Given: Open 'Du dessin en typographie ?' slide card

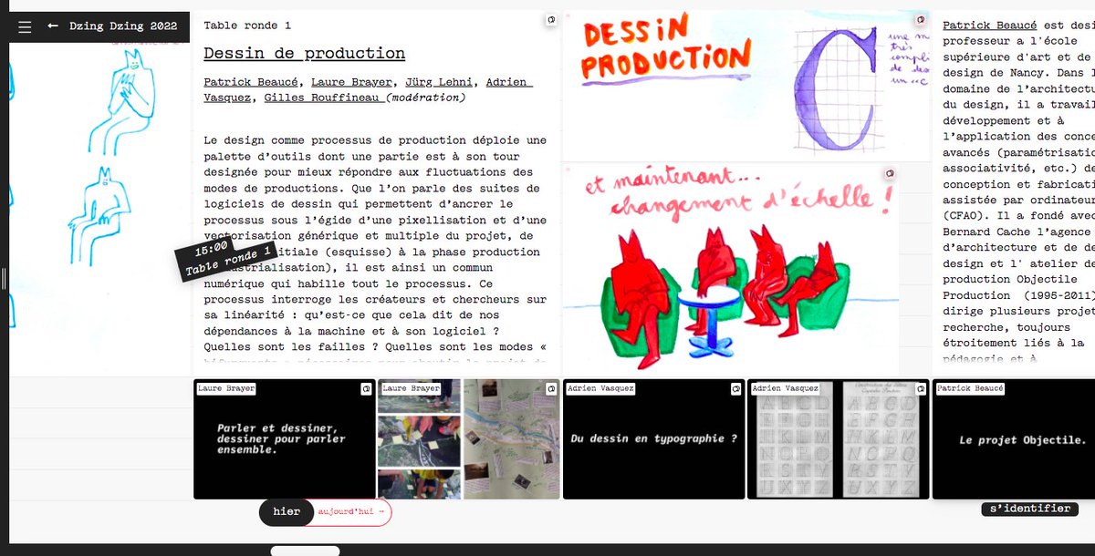Looking at the screenshot, I should 654,439.
